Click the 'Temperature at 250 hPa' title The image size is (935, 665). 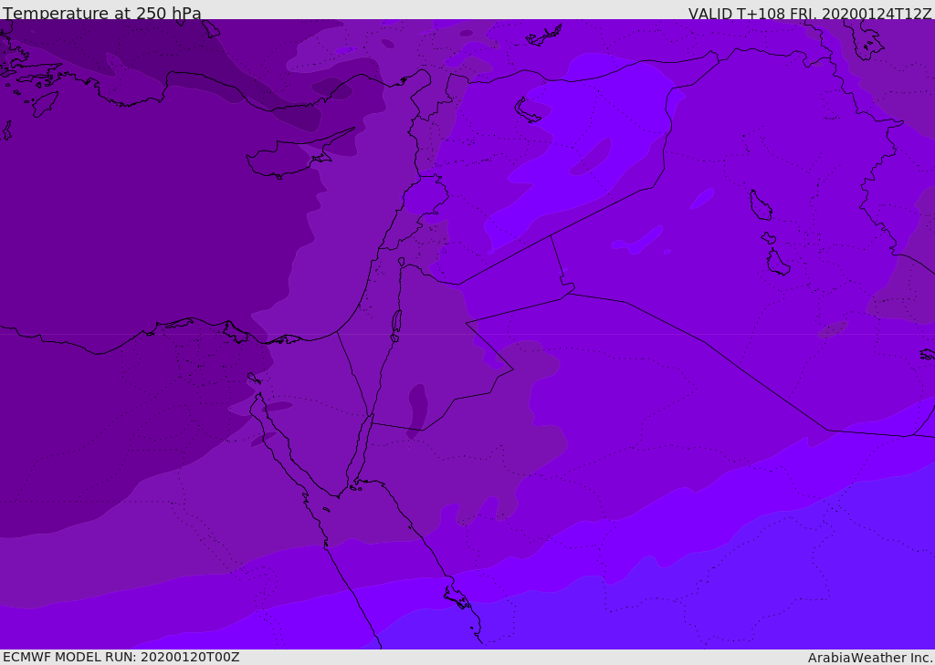click(x=102, y=13)
